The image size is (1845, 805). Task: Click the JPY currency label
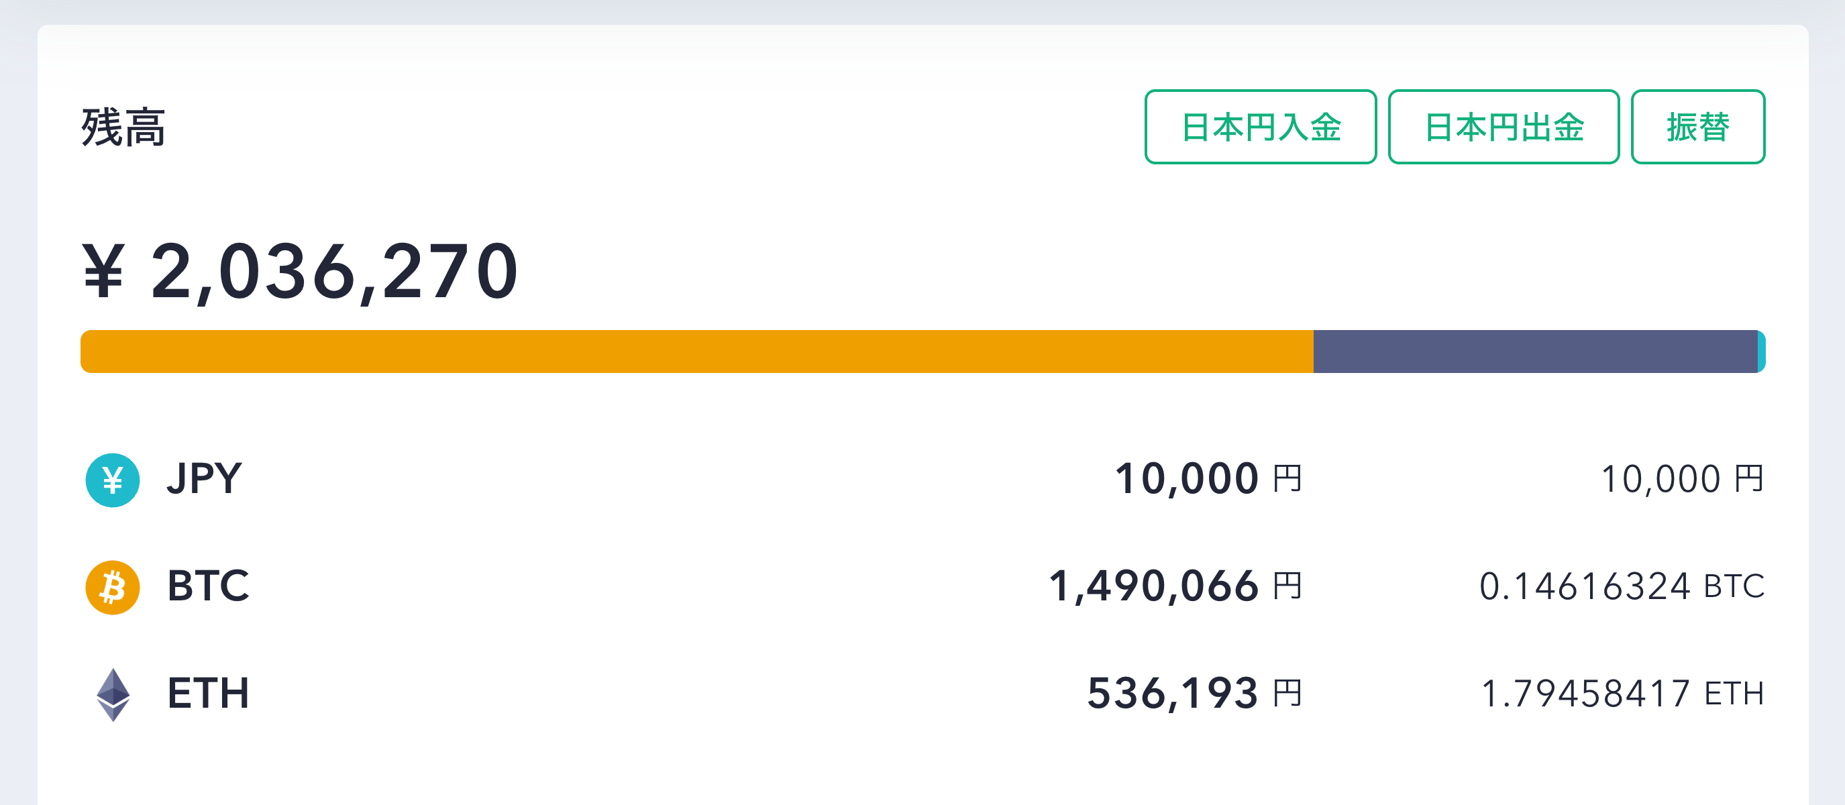coord(204,478)
